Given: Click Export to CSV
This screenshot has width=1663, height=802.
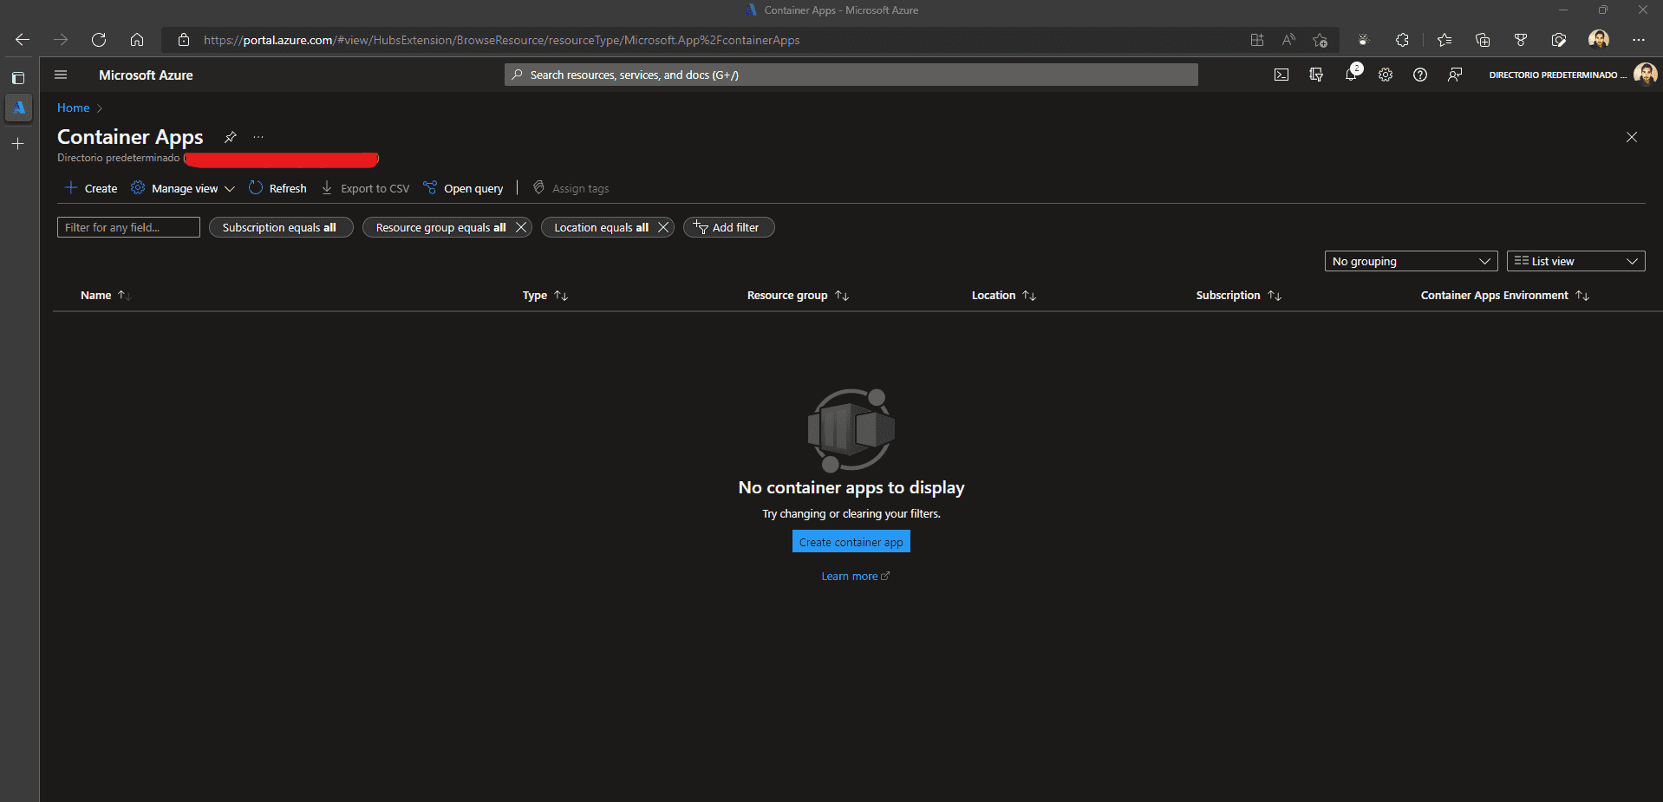Looking at the screenshot, I should pyautogui.click(x=365, y=188).
